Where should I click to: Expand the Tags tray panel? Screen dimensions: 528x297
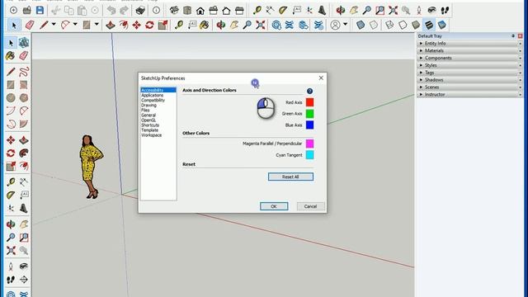(x=469, y=73)
